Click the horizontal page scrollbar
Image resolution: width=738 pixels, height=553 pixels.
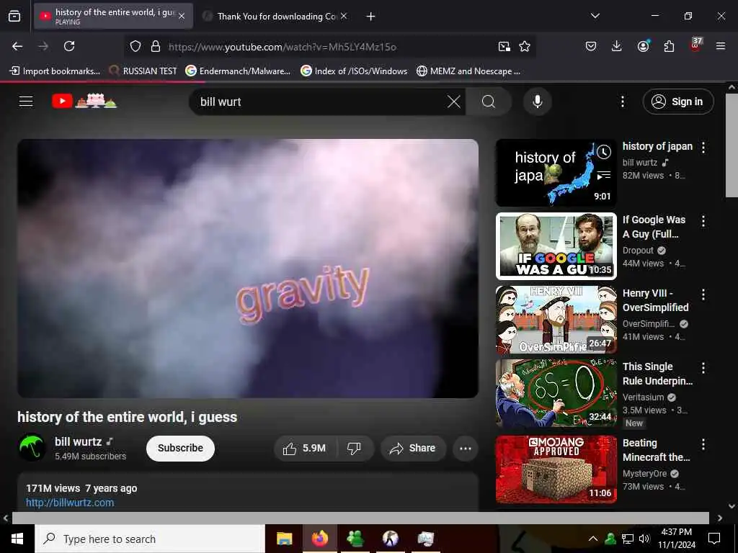(x=360, y=518)
